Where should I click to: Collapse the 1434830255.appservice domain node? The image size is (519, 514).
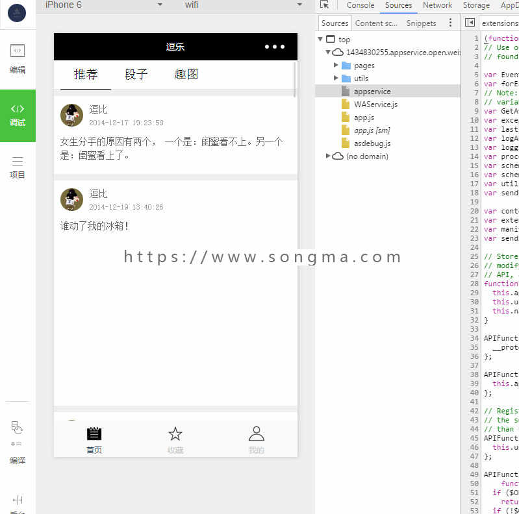pyautogui.click(x=327, y=52)
